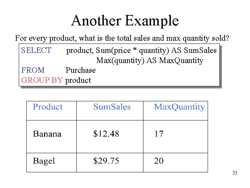
Task: Select the cell containing 17
Action: coord(159,134)
